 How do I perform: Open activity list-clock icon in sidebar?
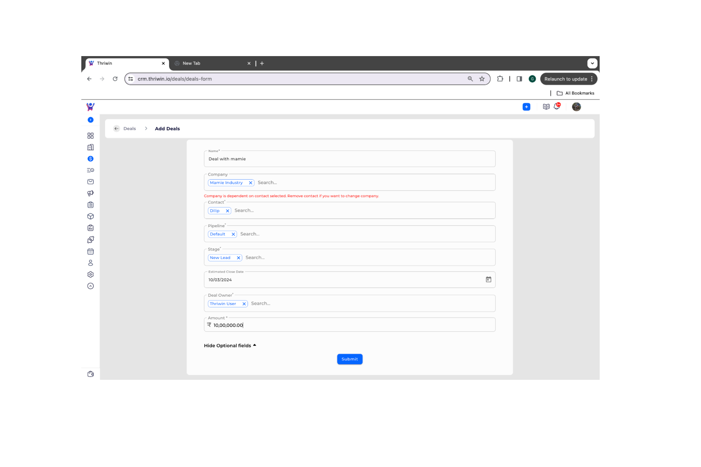pyautogui.click(x=90, y=170)
